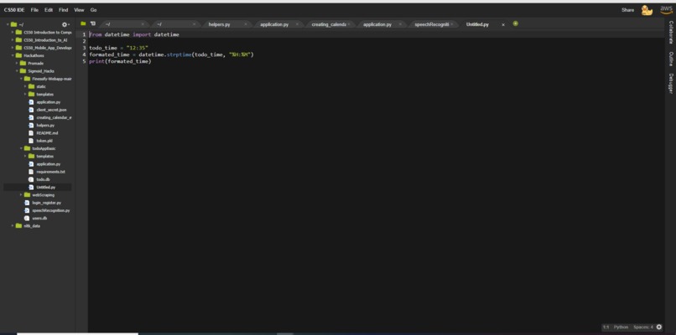The image size is (676, 335).
Task: Click the requirements.txt file icon
Action: (x=31, y=172)
